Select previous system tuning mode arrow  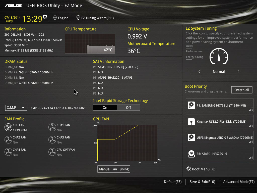point(199,72)
